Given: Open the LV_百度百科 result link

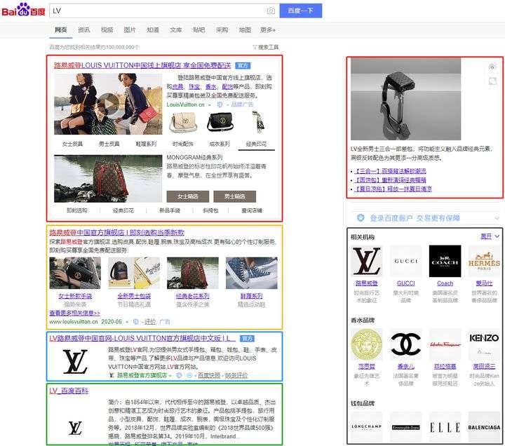Looking at the screenshot, I should (69, 391).
